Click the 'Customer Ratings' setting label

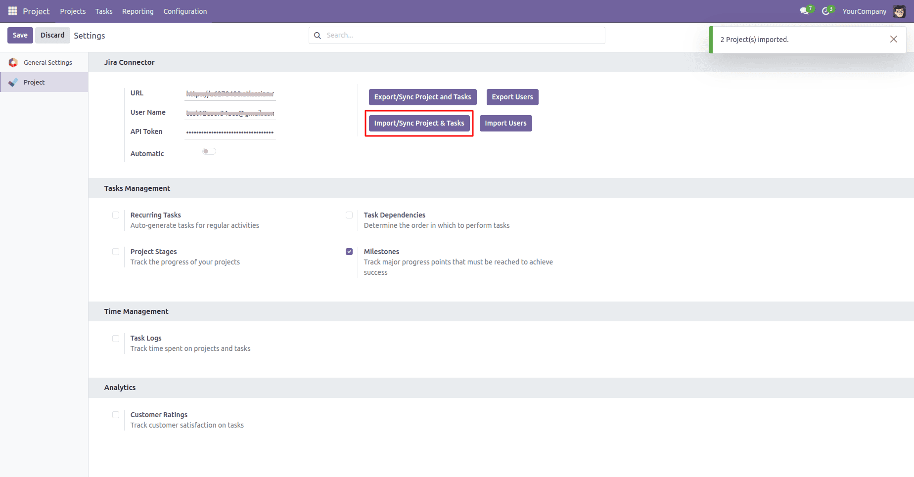tap(159, 415)
